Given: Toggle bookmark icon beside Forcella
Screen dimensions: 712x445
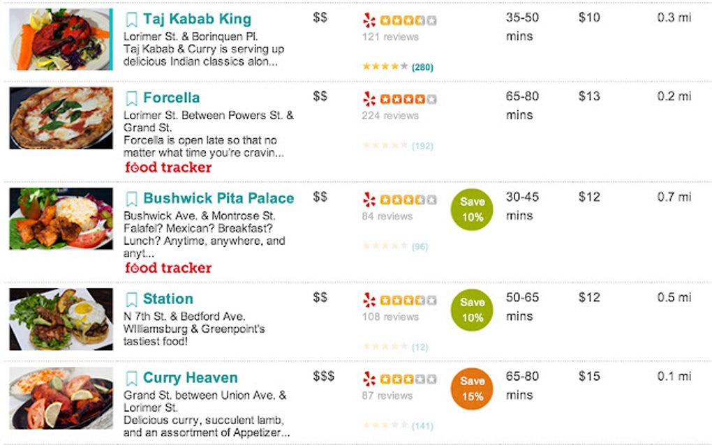Looking at the screenshot, I should pos(131,98).
